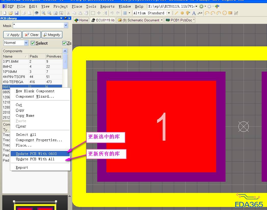Choose New Blank Component from context menu
Viewport: 267px width, 210px height.
point(40,91)
